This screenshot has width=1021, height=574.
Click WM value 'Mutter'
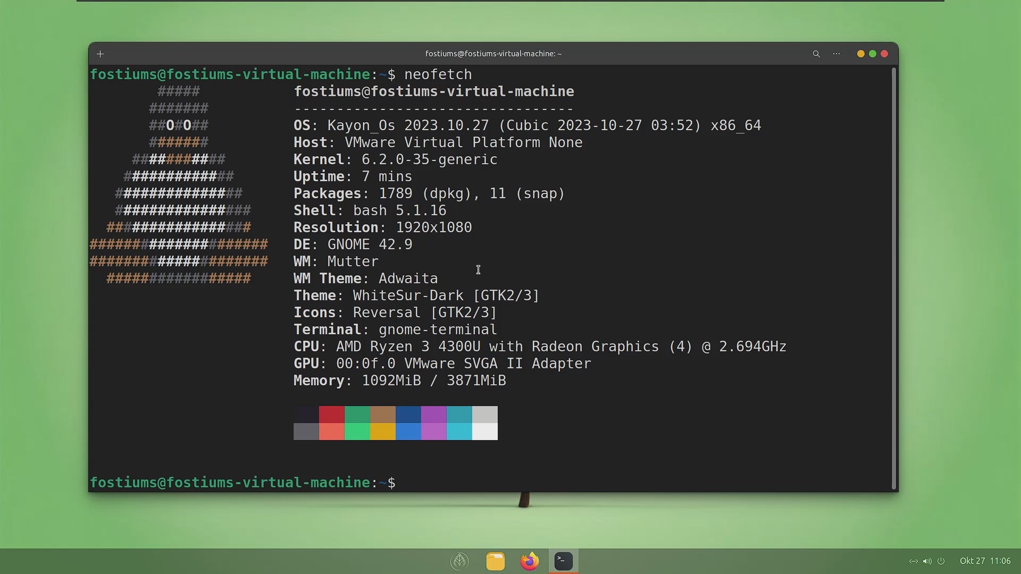point(353,261)
